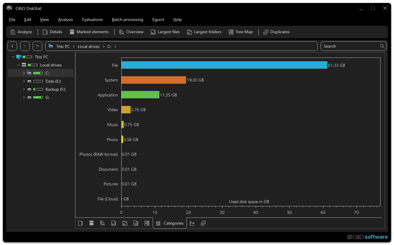Click Local drives in the breadcrumb path
The height and width of the screenshot is (245, 394).
coord(89,46)
